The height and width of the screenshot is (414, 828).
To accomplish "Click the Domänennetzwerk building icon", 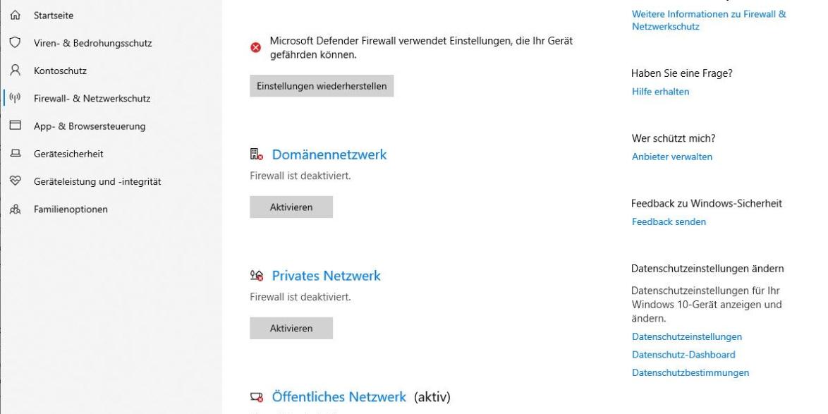I will tap(257, 155).
